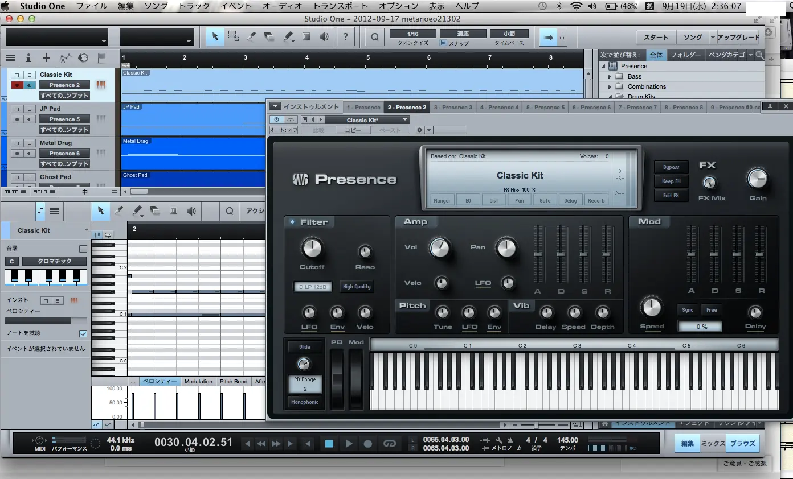Click the スタート button
This screenshot has height=479, width=793.
656,37
